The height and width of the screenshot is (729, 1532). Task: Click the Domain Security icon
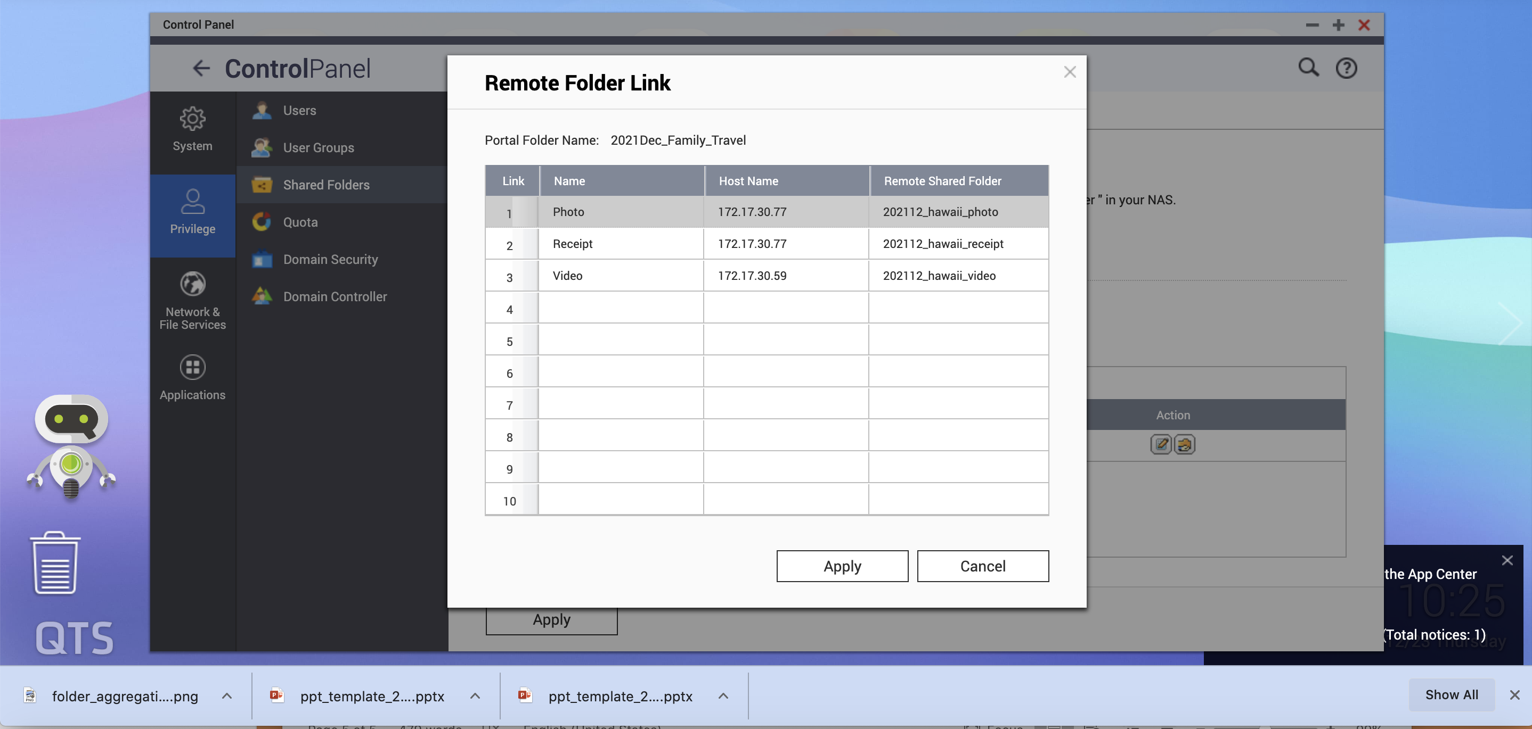coord(261,259)
